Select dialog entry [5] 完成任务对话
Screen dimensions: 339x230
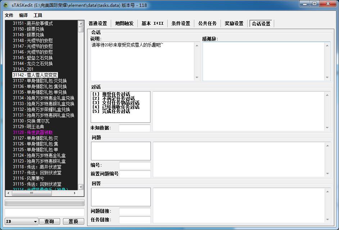(x=111, y=112)
